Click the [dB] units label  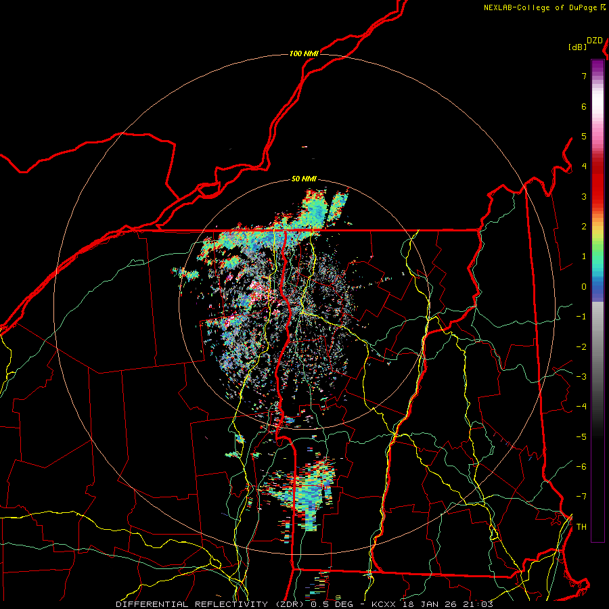[x=577, y=47]
